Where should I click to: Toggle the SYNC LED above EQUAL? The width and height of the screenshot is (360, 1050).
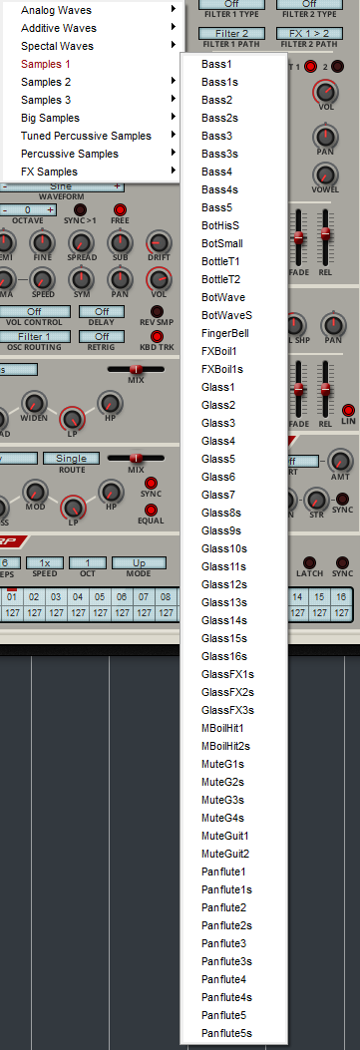[151, 483]
